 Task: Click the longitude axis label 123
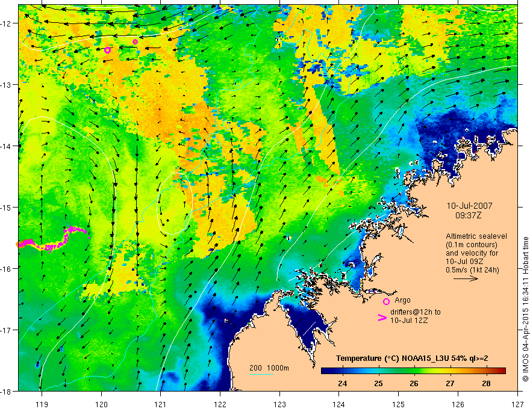point(279,404)
